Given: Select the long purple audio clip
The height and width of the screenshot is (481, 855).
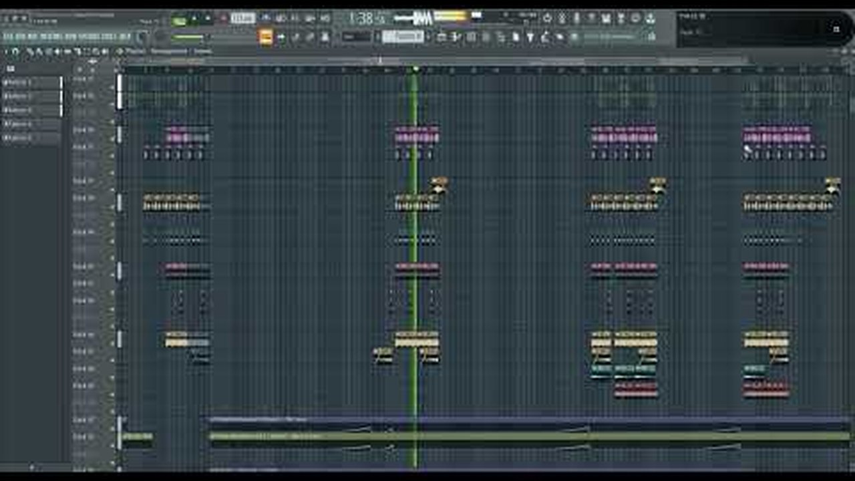Looking at the screenshot, I should click(x=529, y=420).
